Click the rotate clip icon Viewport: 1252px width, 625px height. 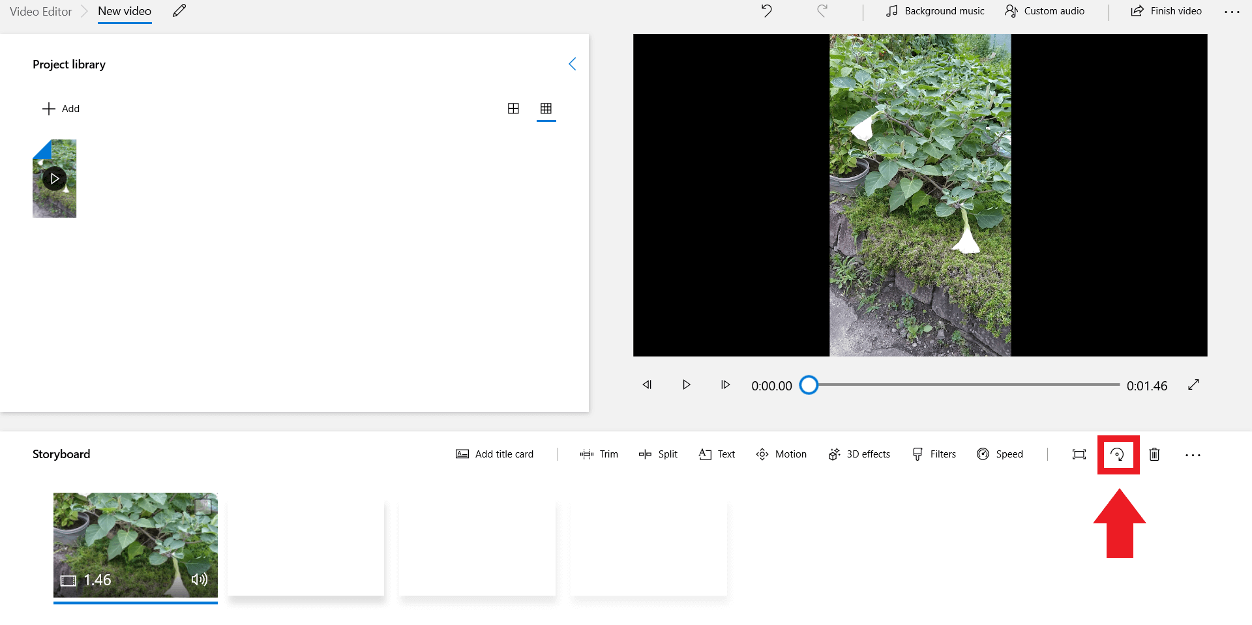click(x=1117, y=454)
